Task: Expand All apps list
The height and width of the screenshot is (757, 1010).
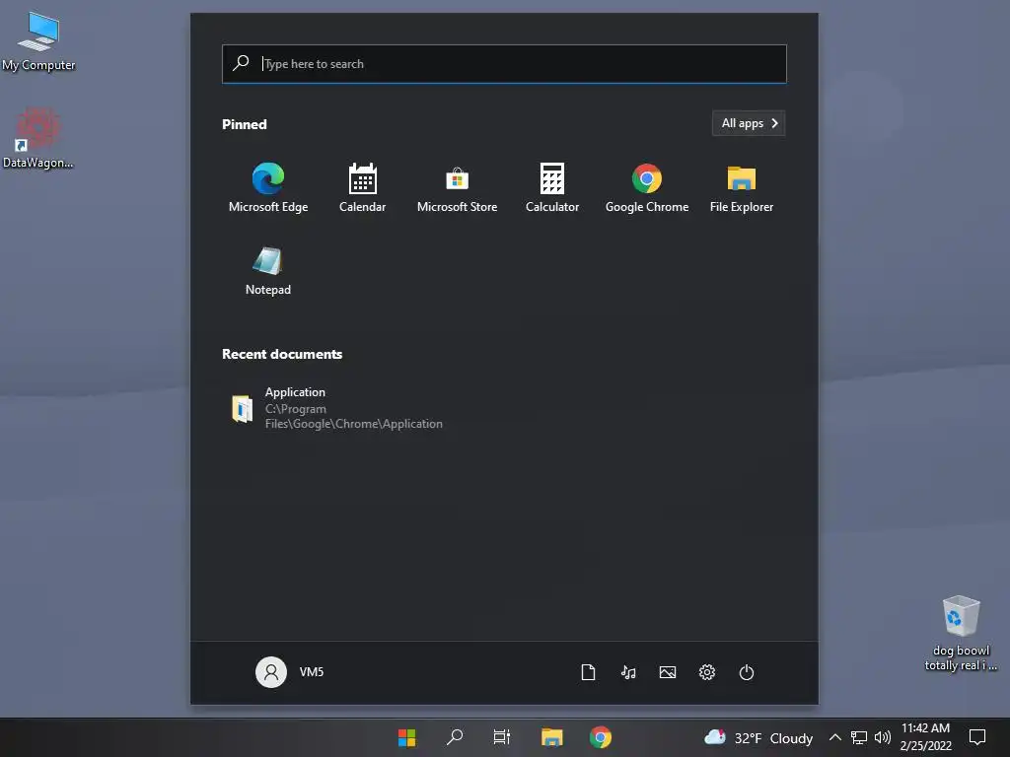Action: (x=749, y=123)
